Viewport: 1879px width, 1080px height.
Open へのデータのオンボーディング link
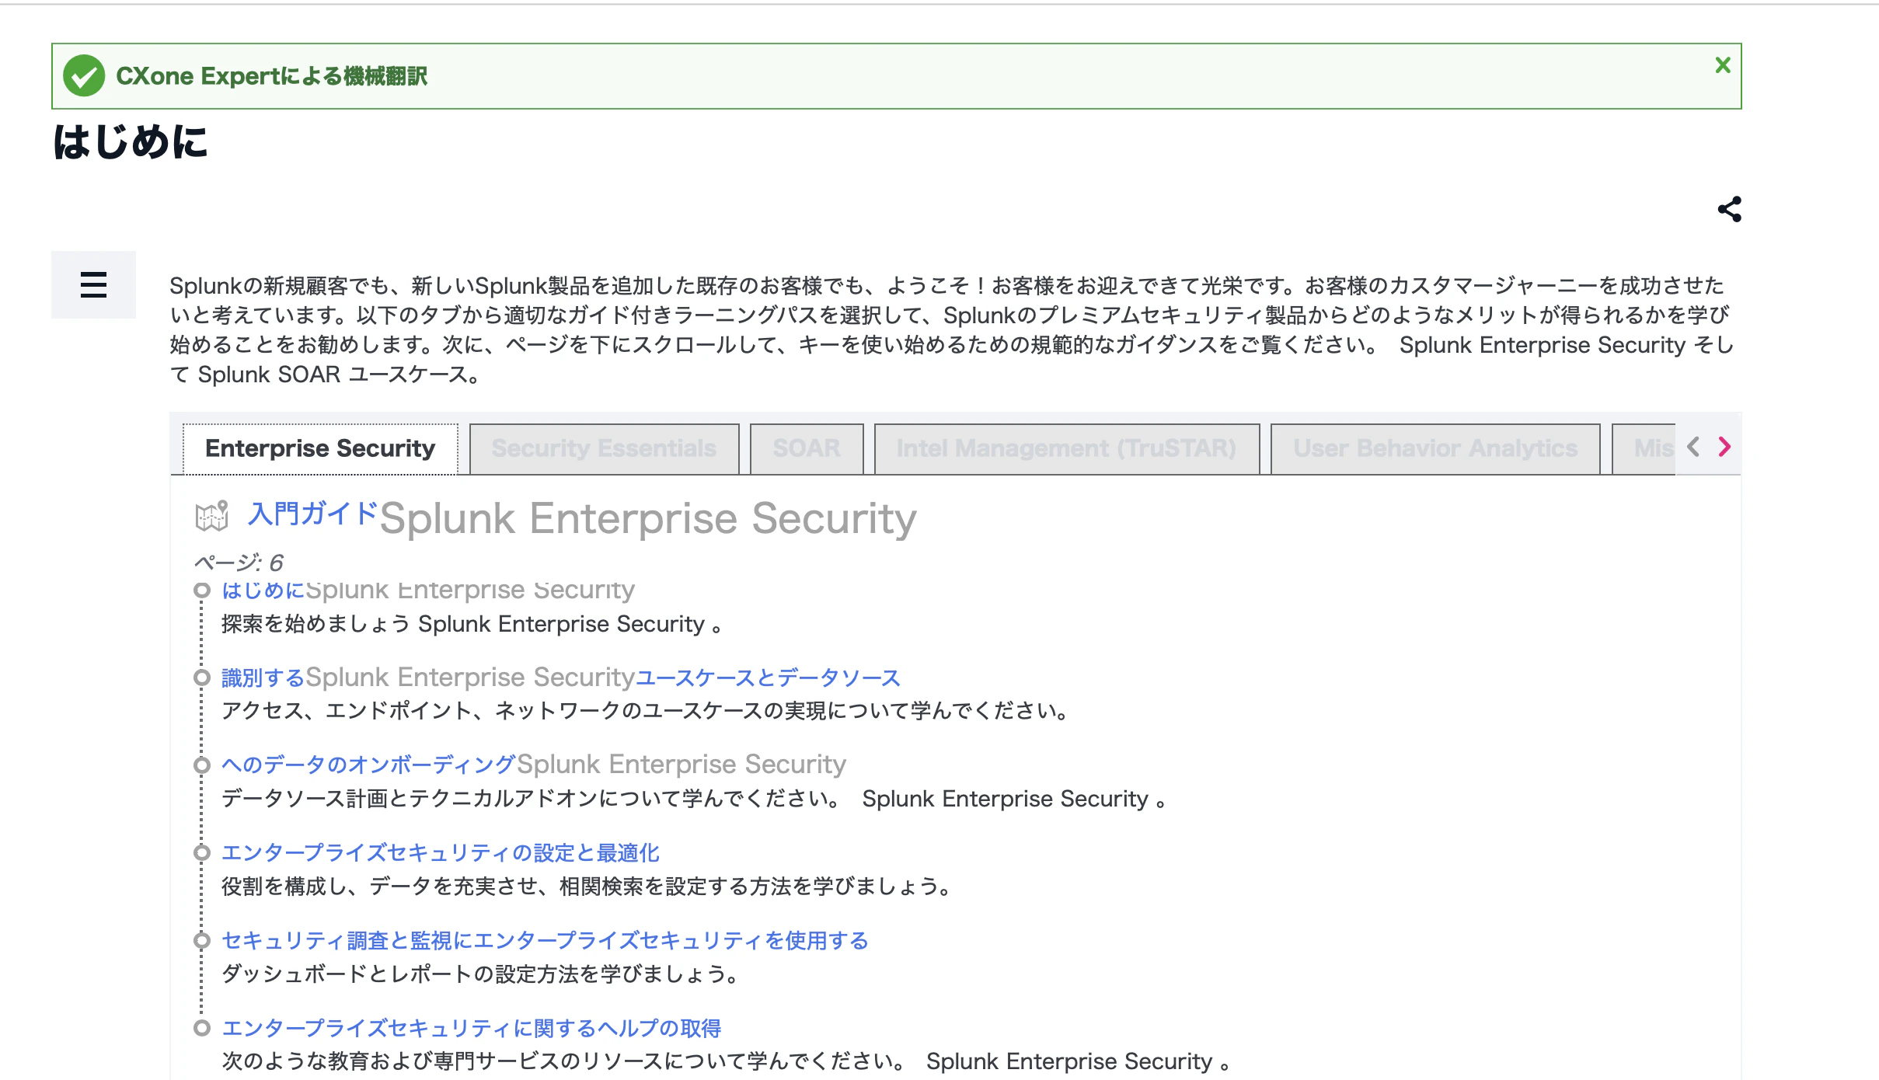533,765
